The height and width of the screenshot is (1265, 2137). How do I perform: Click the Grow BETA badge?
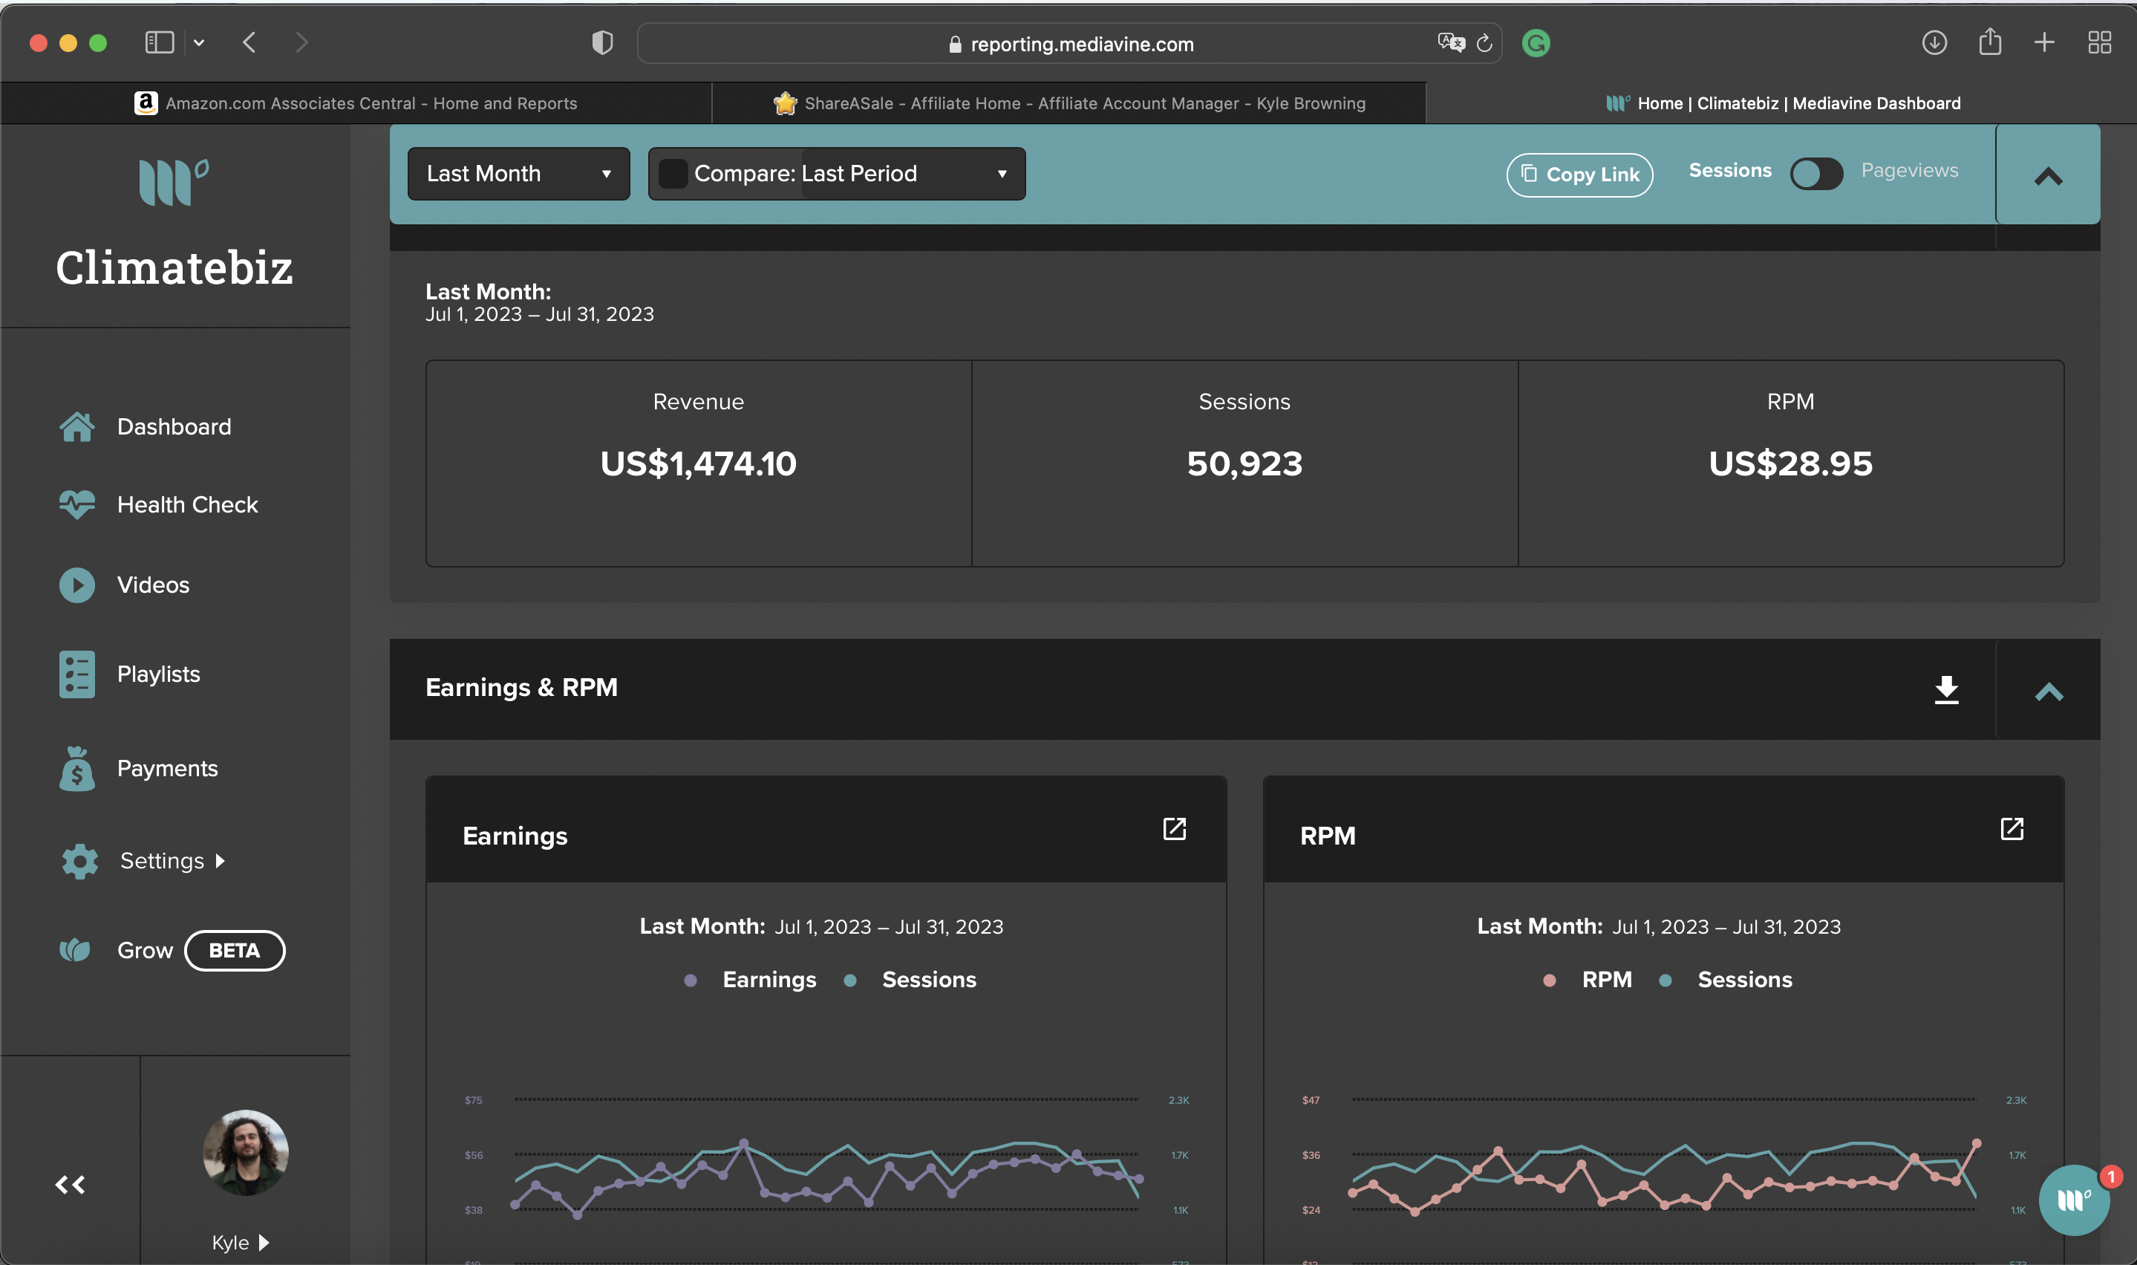click(x=235, y=951)
